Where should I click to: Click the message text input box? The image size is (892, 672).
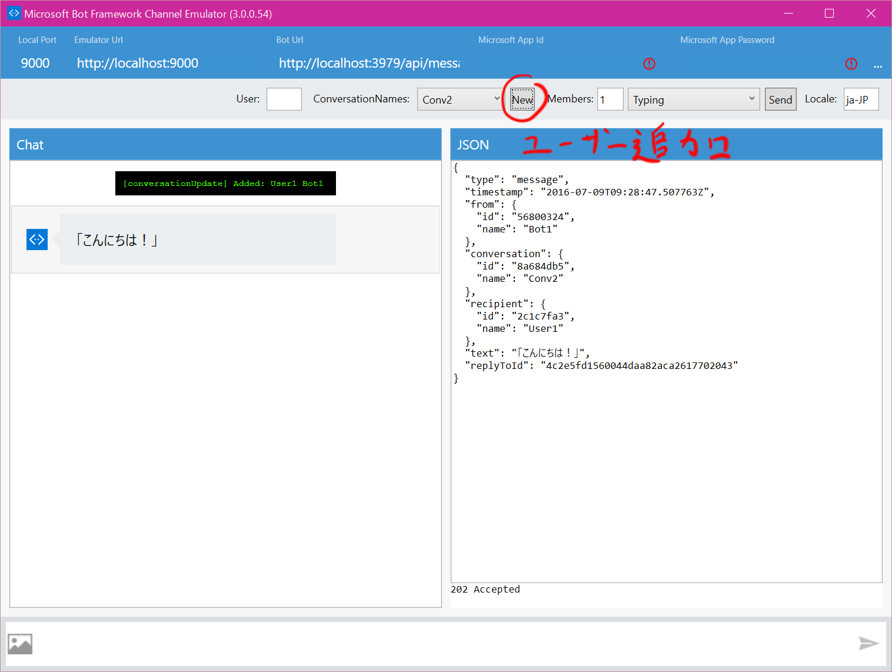pos(445,644)
